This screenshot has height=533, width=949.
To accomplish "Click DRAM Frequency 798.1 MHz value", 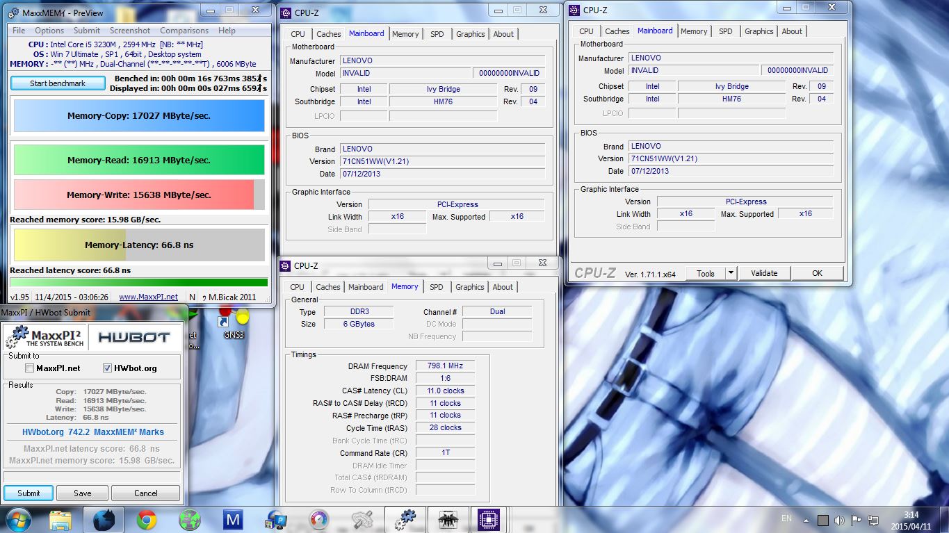I will point(445,366).
